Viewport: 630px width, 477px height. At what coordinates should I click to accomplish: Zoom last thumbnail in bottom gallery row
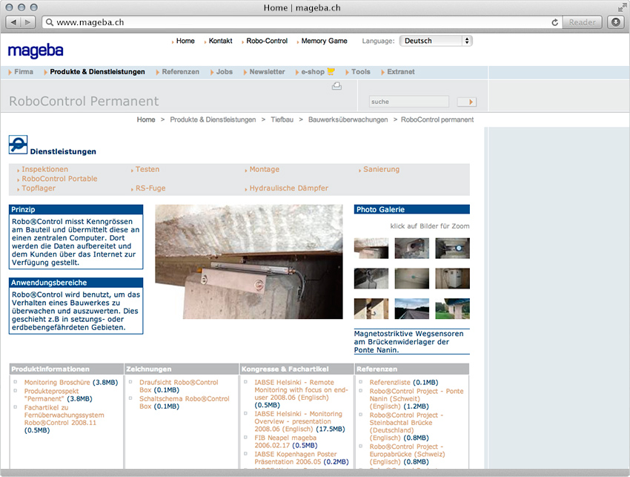tap(452, 309)
